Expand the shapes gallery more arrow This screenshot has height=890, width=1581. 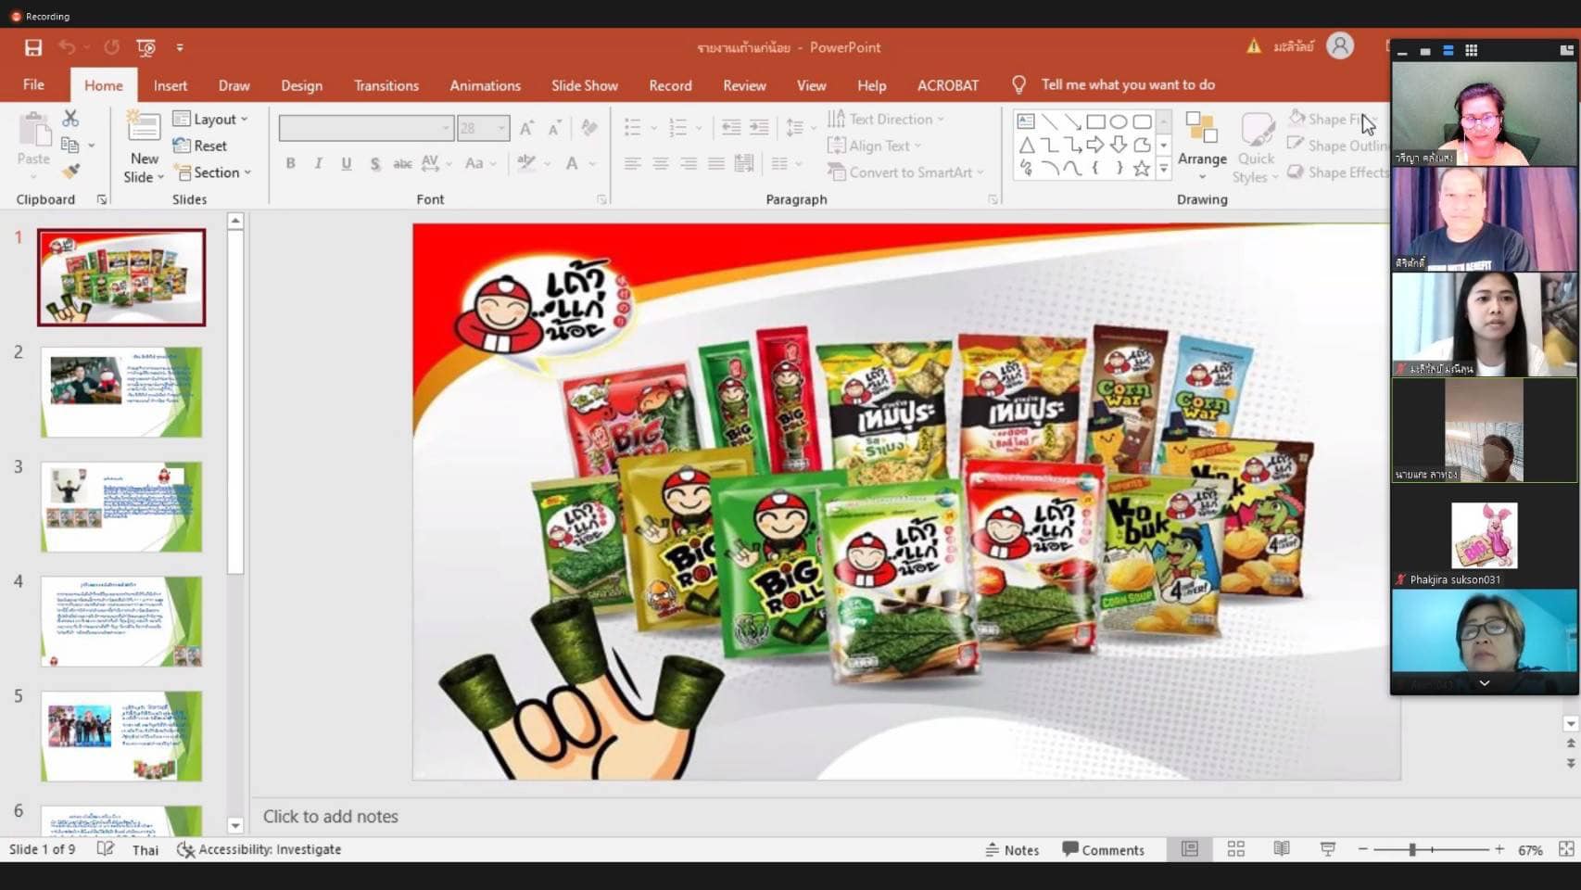point(1164,169)
